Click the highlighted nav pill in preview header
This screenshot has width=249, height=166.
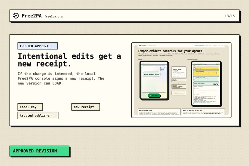tap(199, 45)
